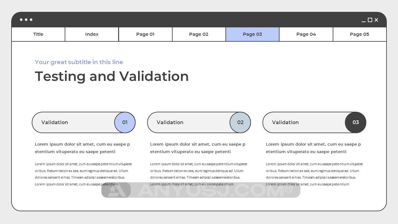
Task: Open the Page 04 tab
Action: click(x=306, y=34)
